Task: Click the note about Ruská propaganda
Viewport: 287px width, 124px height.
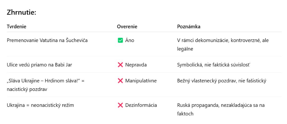Action: coord(221,109)
